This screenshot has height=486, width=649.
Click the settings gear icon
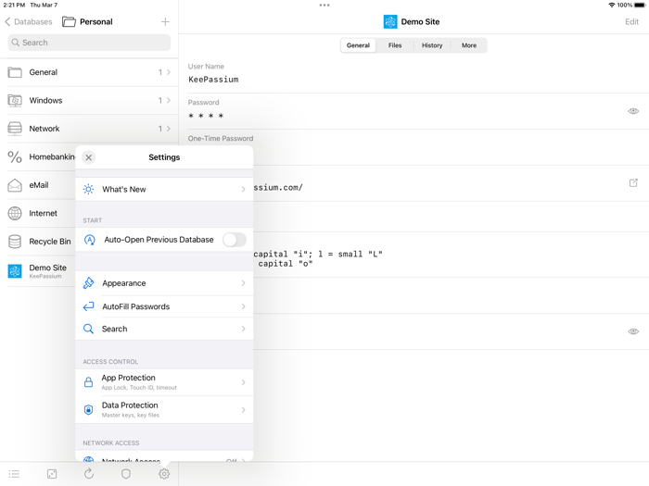pos(164,474)
